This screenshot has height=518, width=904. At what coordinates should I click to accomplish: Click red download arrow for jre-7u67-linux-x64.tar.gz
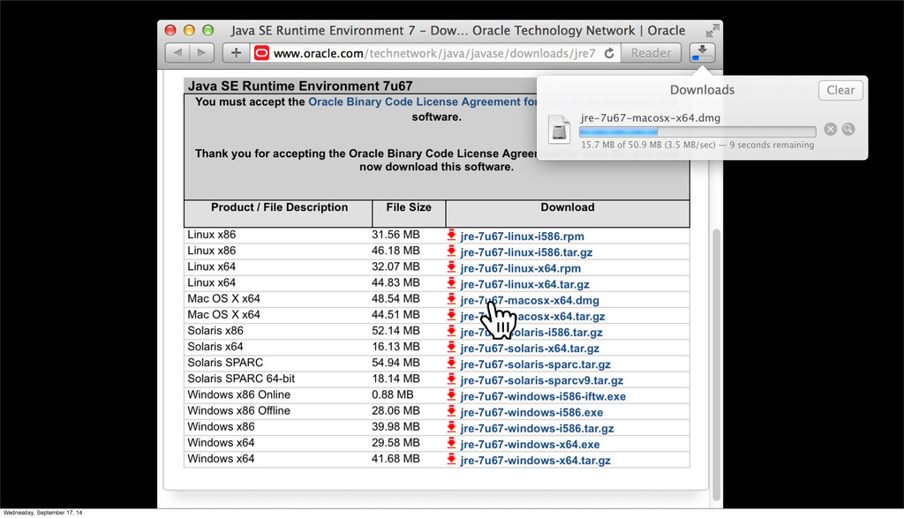[451, 283]
